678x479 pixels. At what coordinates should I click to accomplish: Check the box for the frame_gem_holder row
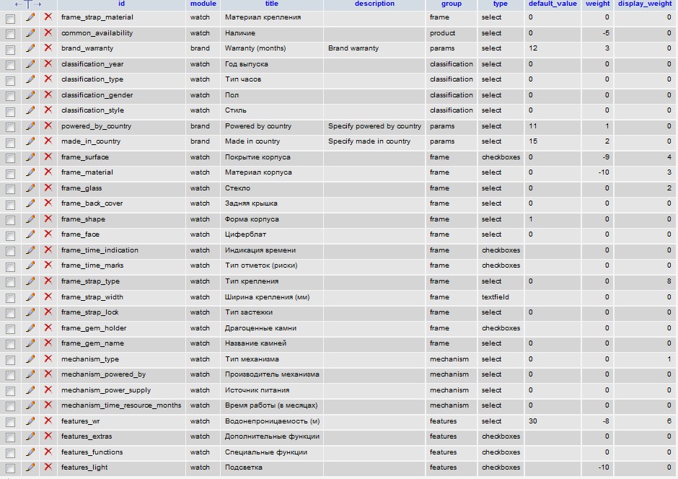(x=10, y=328)
